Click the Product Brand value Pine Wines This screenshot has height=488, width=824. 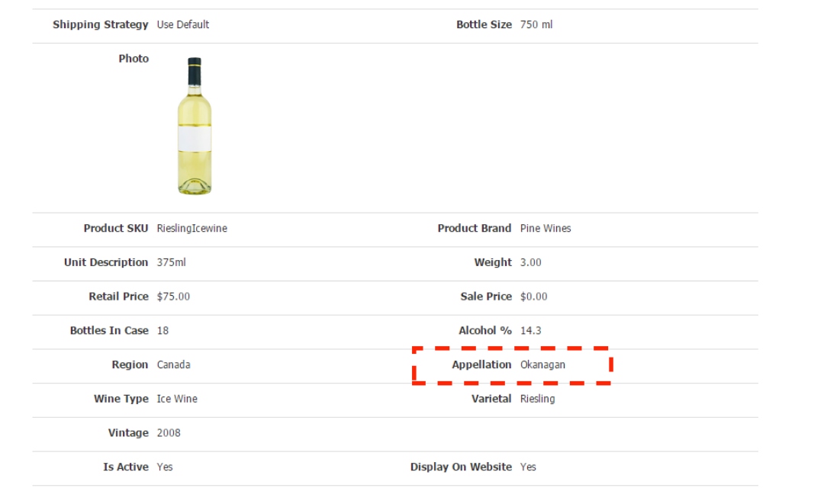545,228
